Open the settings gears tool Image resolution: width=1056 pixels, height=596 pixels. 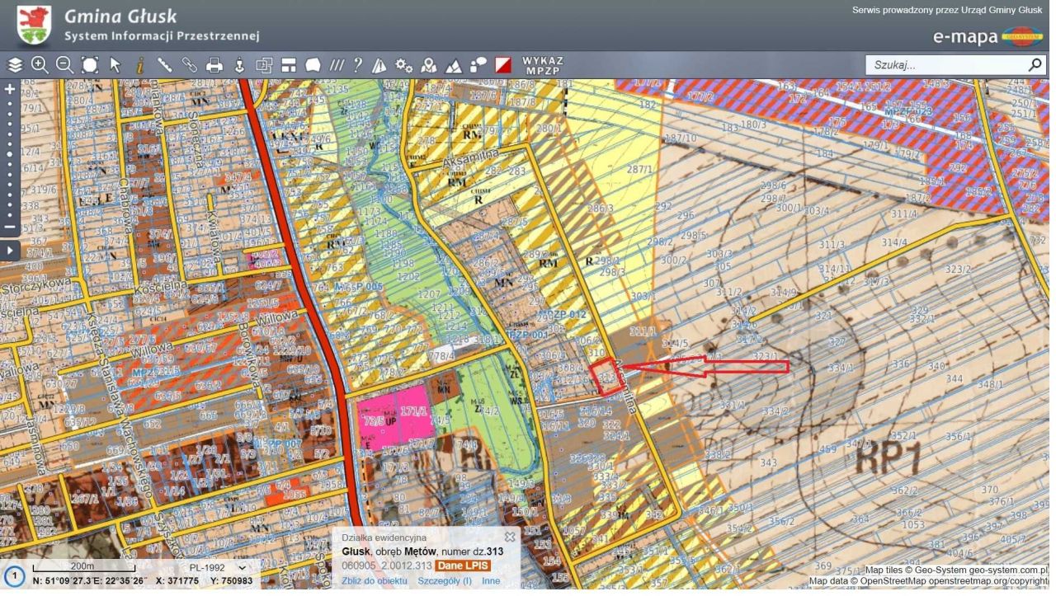pos(403,65)
